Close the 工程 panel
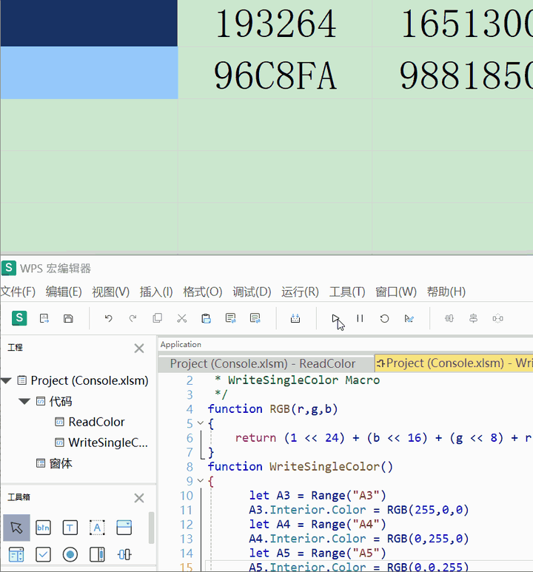This screenshot has width=533, height=572. coord(139,348)
